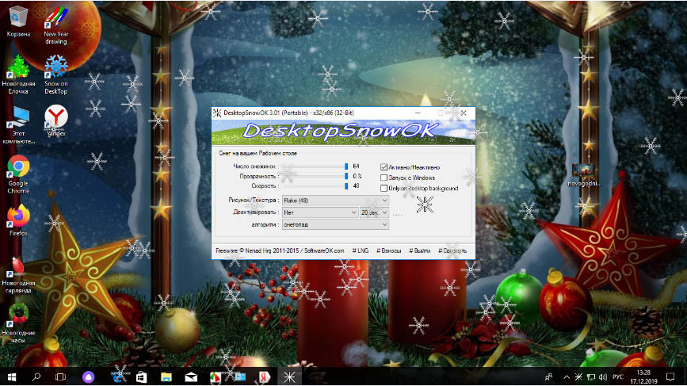Open File Explorer from the taskbar
Viewport: 687px width, 386px height.
click(x=166, y=376)
